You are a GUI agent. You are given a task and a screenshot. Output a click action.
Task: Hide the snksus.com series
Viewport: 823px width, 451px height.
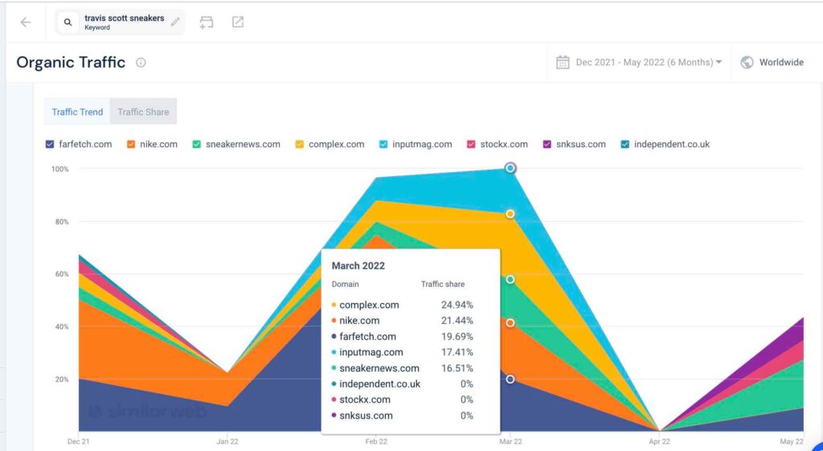[548, 145]
